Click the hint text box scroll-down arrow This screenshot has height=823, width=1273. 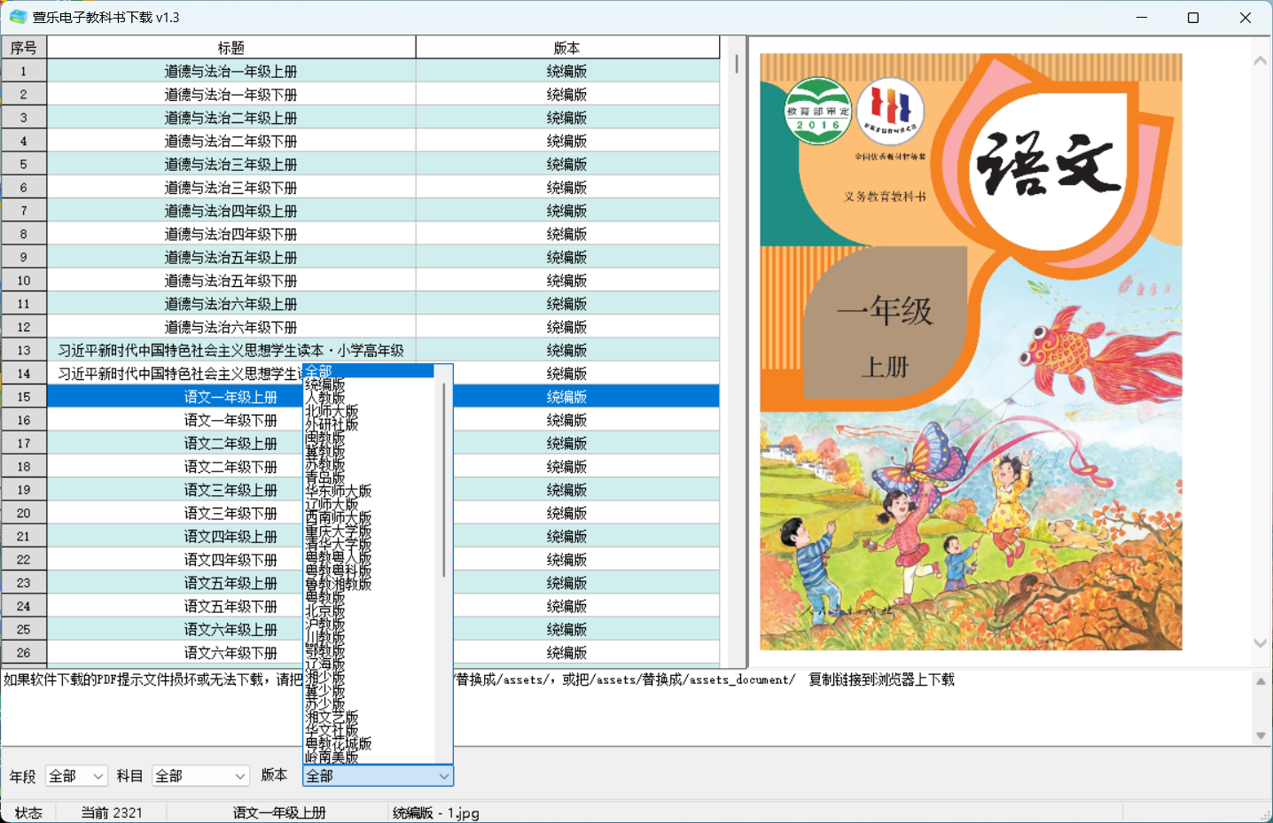tap(1261, 735)
